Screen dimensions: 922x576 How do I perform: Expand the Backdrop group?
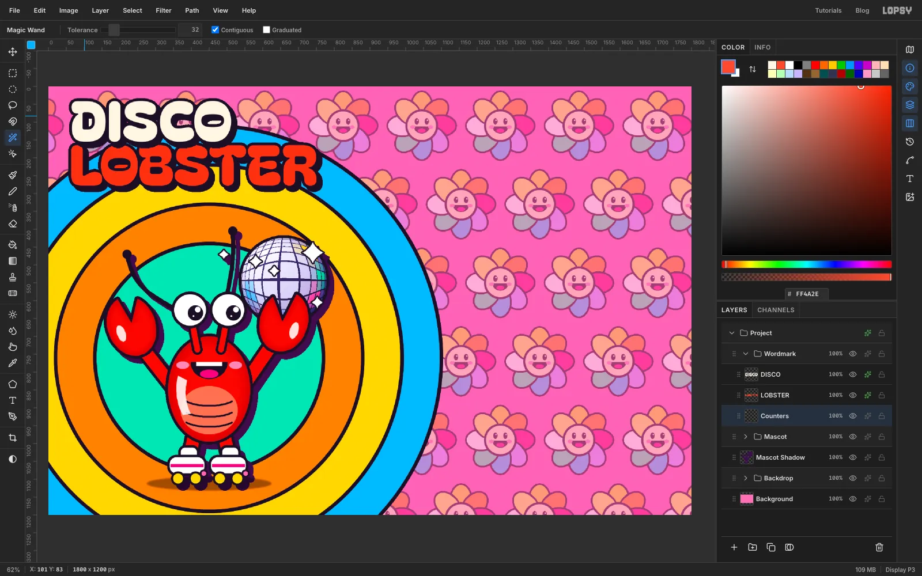[x=746, y=478]
